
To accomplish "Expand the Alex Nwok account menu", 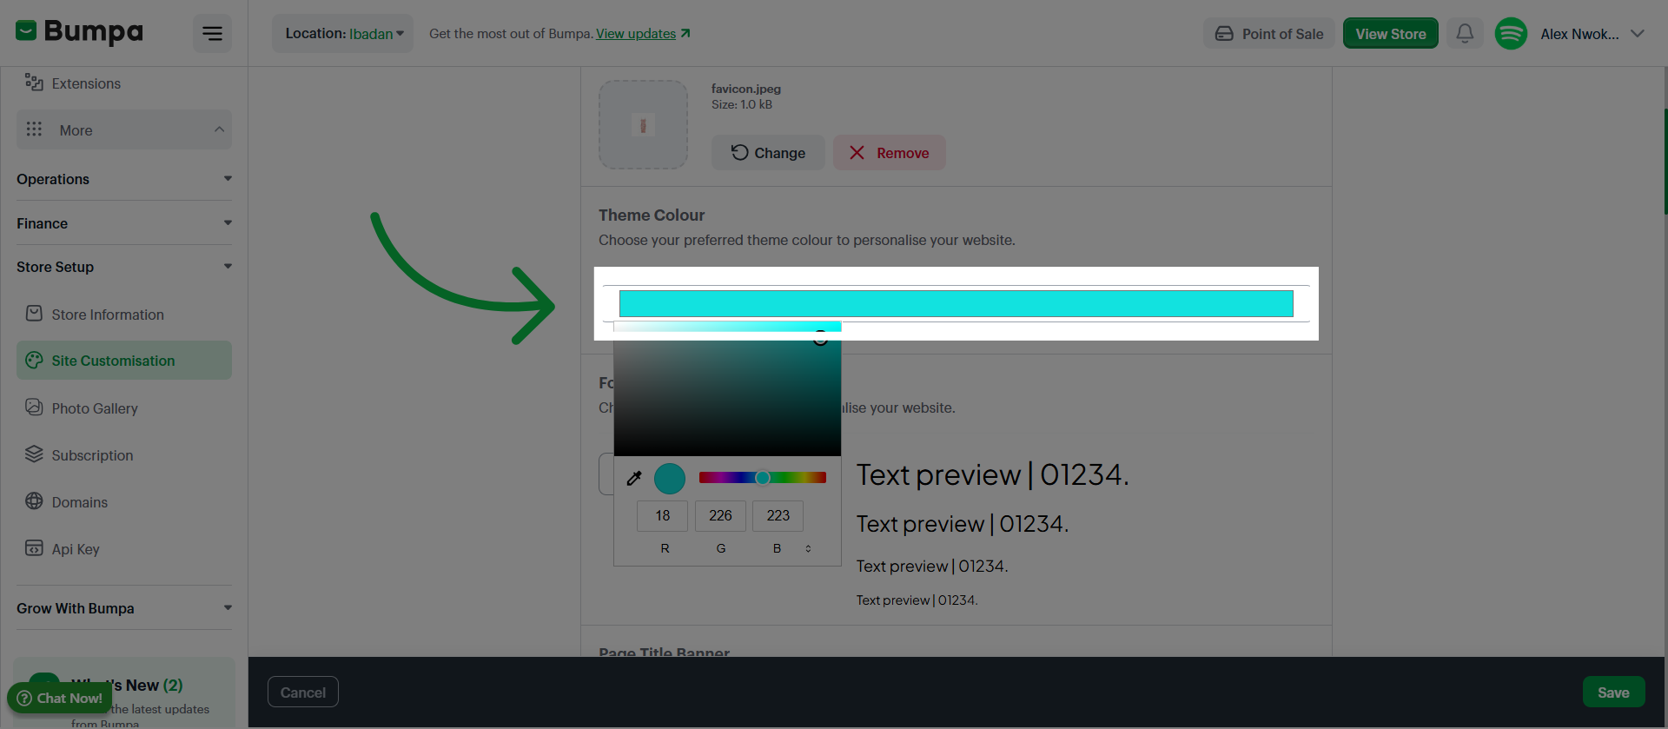I will click(x=1638, y=34).
